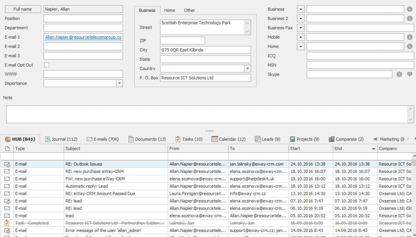Screen dimensions: 416x237
Task: Click the Position input field
Action: [83, 19]
